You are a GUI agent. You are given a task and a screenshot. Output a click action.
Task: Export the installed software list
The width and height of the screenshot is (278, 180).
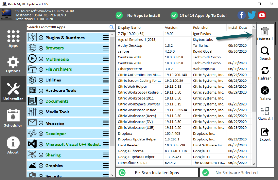click(x=265, y=135)
